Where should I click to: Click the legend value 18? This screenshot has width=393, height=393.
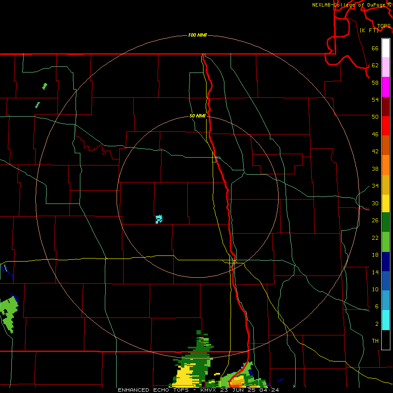(375, 255)
